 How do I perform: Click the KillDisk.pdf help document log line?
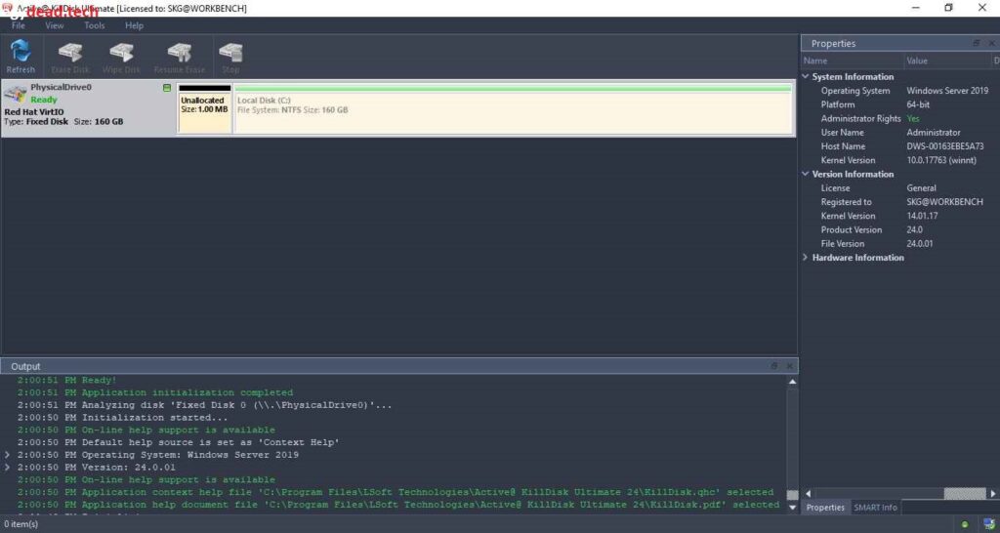tap(398, 505)
